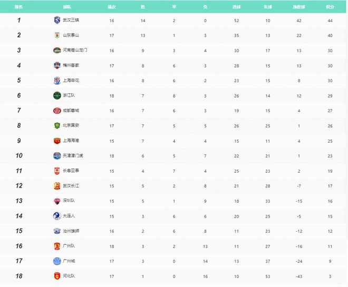348x287 pixels.
Task: Open the 长春亚泰 team name link
Action: coord(71,171)
